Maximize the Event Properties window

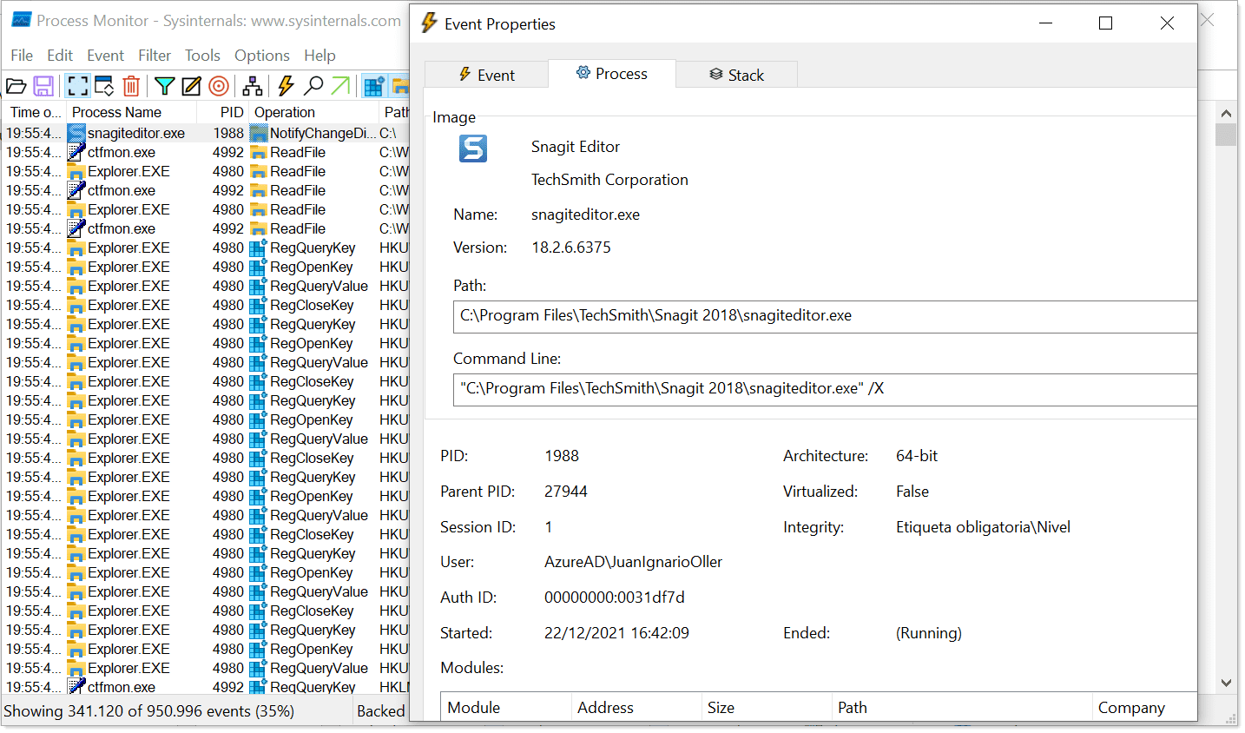tap(1105, 23)
